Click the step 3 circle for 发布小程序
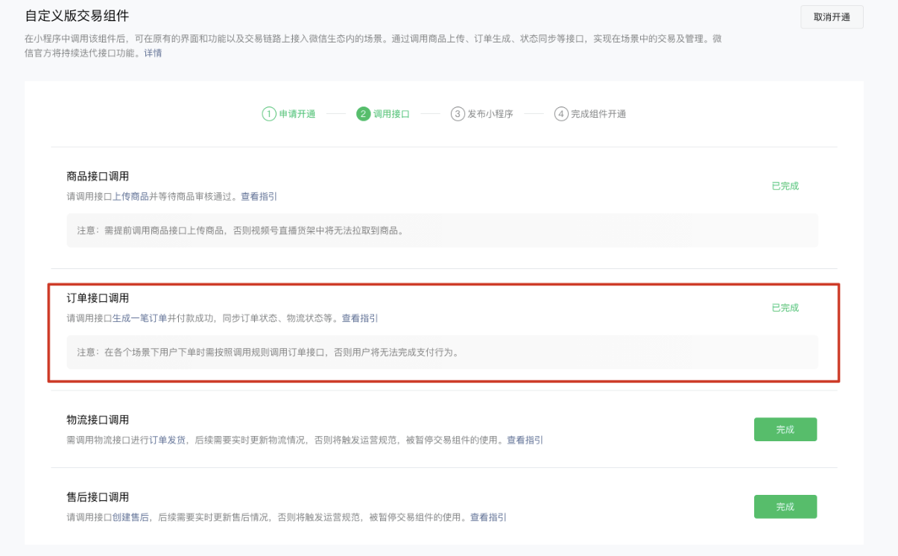The height and width of the screenshot is (556, 898). [x=458, y=114]
